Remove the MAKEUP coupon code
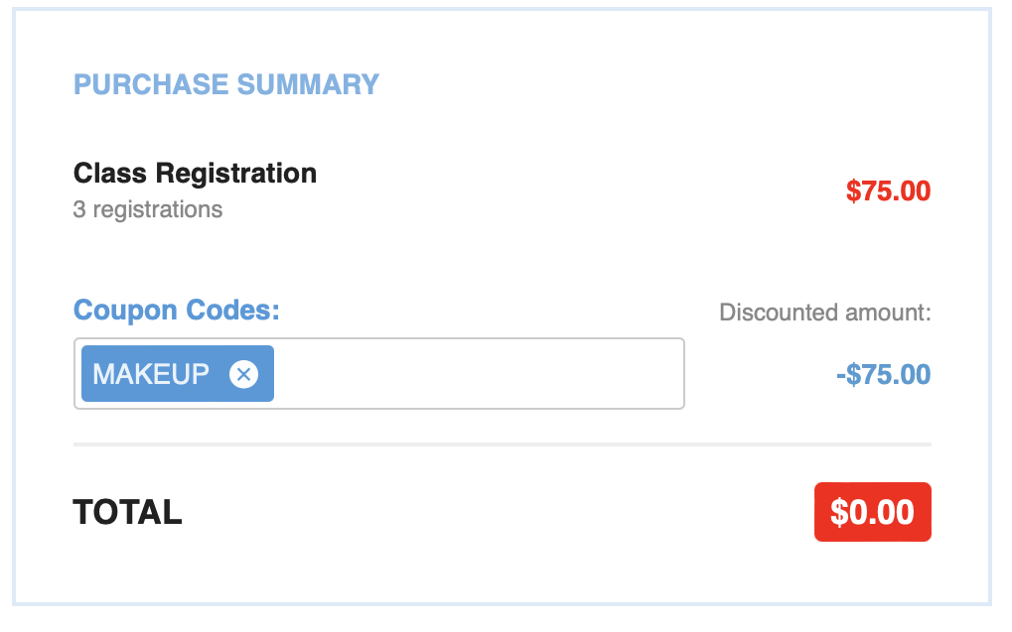The height and width of the screenshot is (632, 1012). (243, 374)
